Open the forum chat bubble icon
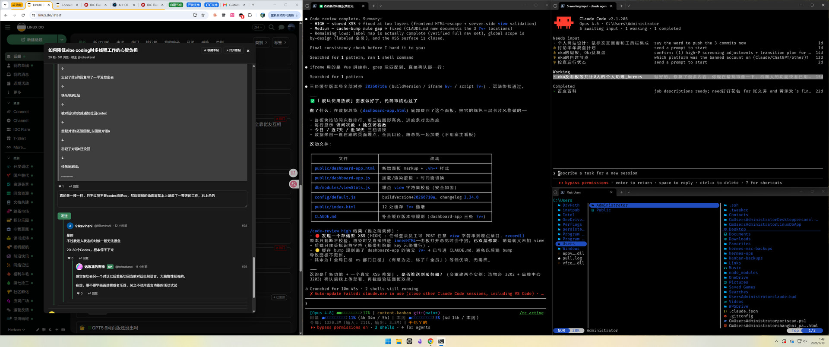The width and height of the screenshot is (829, 347). point(281,27)
